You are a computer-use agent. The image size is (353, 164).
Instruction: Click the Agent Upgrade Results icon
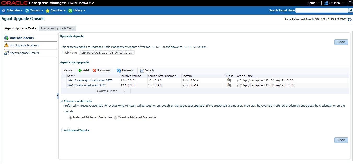point(7,53)
